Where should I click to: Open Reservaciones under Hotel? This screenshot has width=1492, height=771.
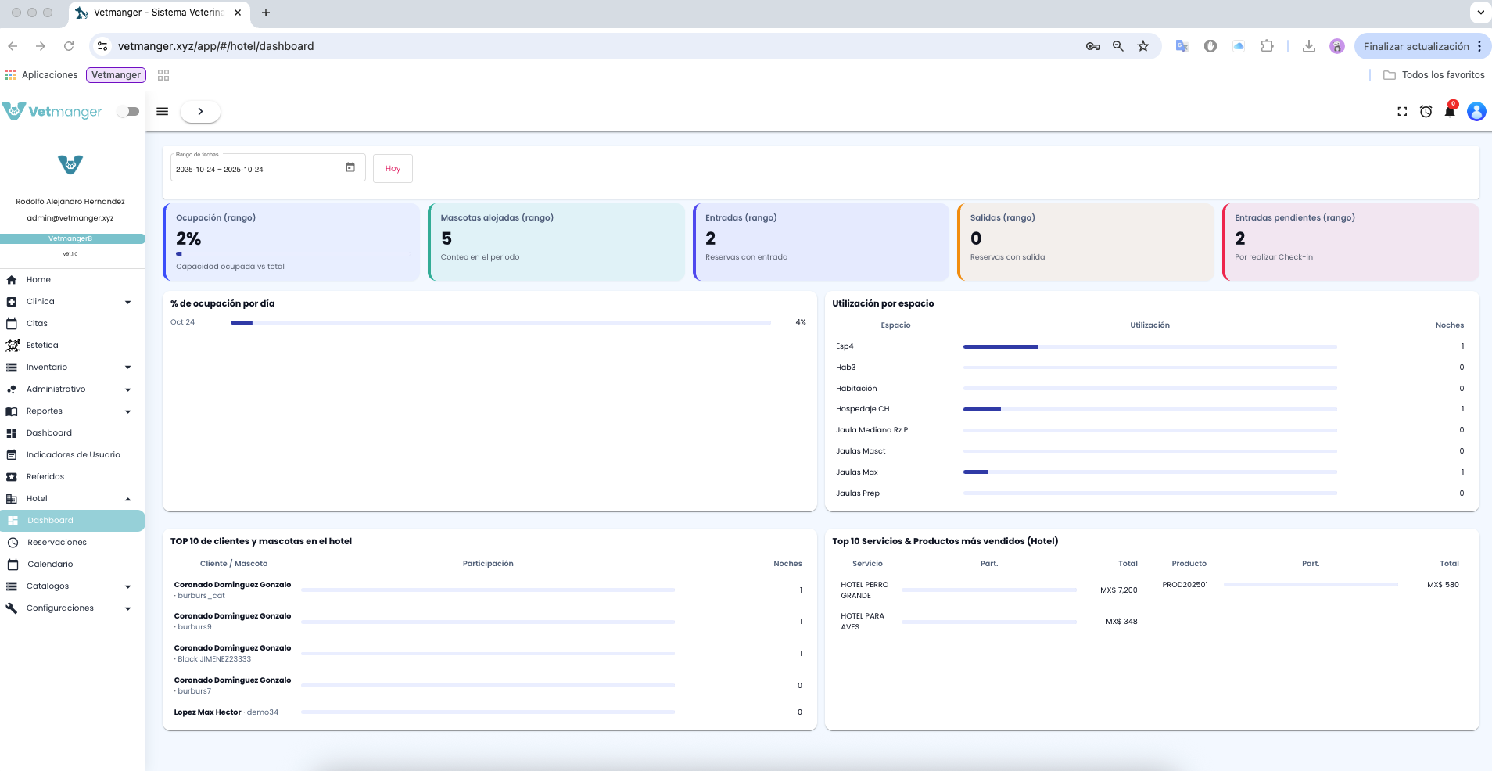tap(57, 543)
